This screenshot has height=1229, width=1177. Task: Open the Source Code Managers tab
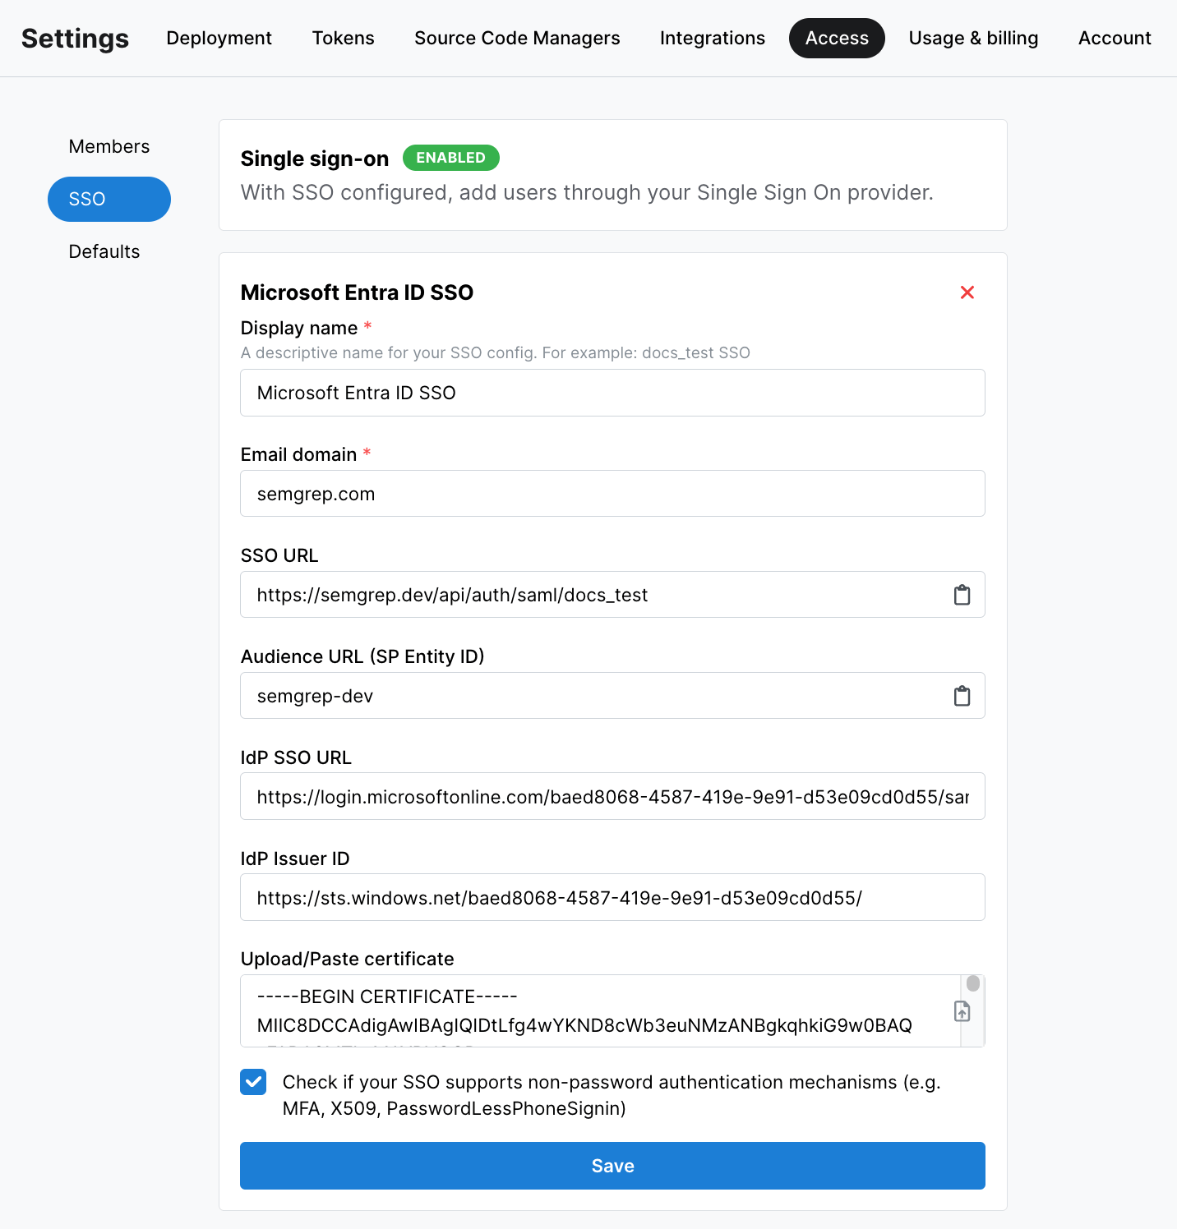[x=516, y=38]
